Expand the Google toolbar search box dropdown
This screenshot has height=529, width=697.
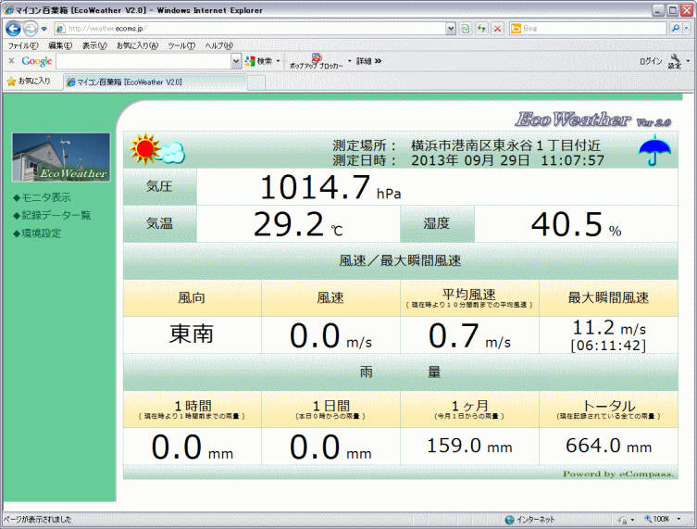click(235, 61)
